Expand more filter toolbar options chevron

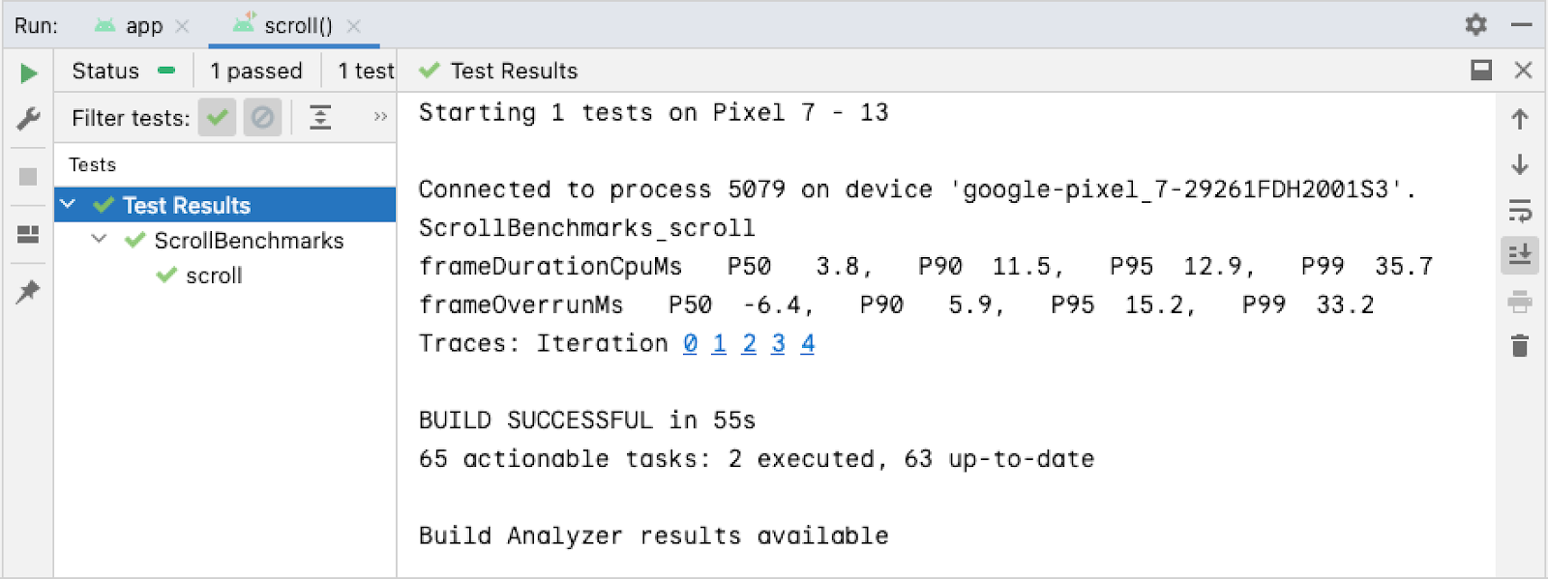380,117
